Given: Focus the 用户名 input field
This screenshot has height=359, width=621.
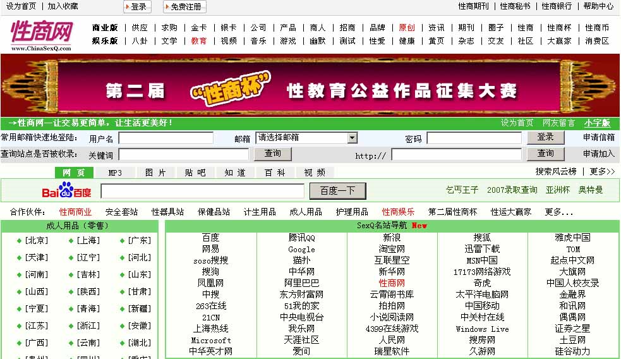Looking at the screenshot, I should (x=166, y=138).
